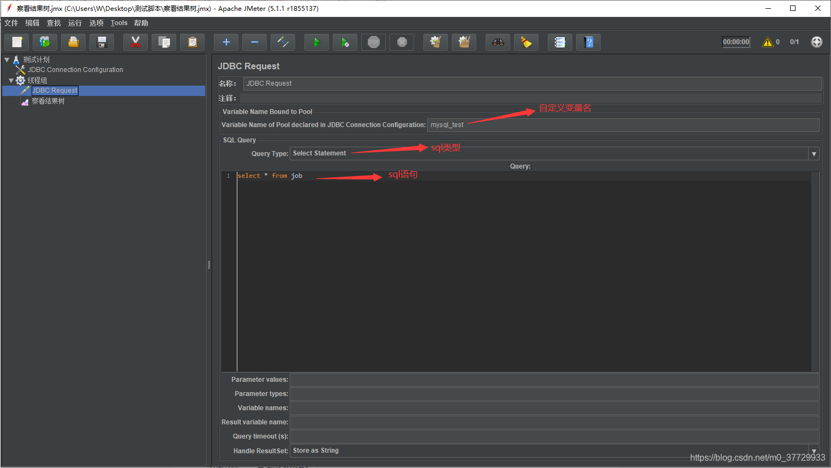Stop the running test
The width and height of the screenshot is (831, 468).
[373, 41]
